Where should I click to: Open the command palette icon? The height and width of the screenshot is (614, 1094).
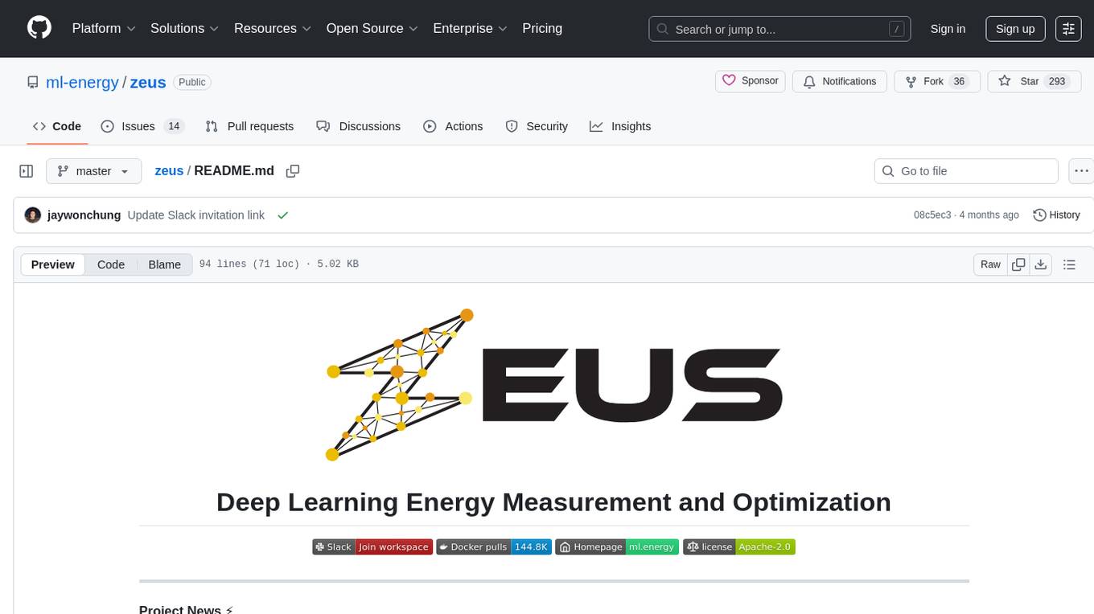pos(1068,29)
